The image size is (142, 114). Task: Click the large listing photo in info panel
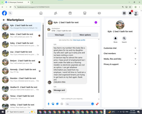pyautogui.click(x=120, y=25)
